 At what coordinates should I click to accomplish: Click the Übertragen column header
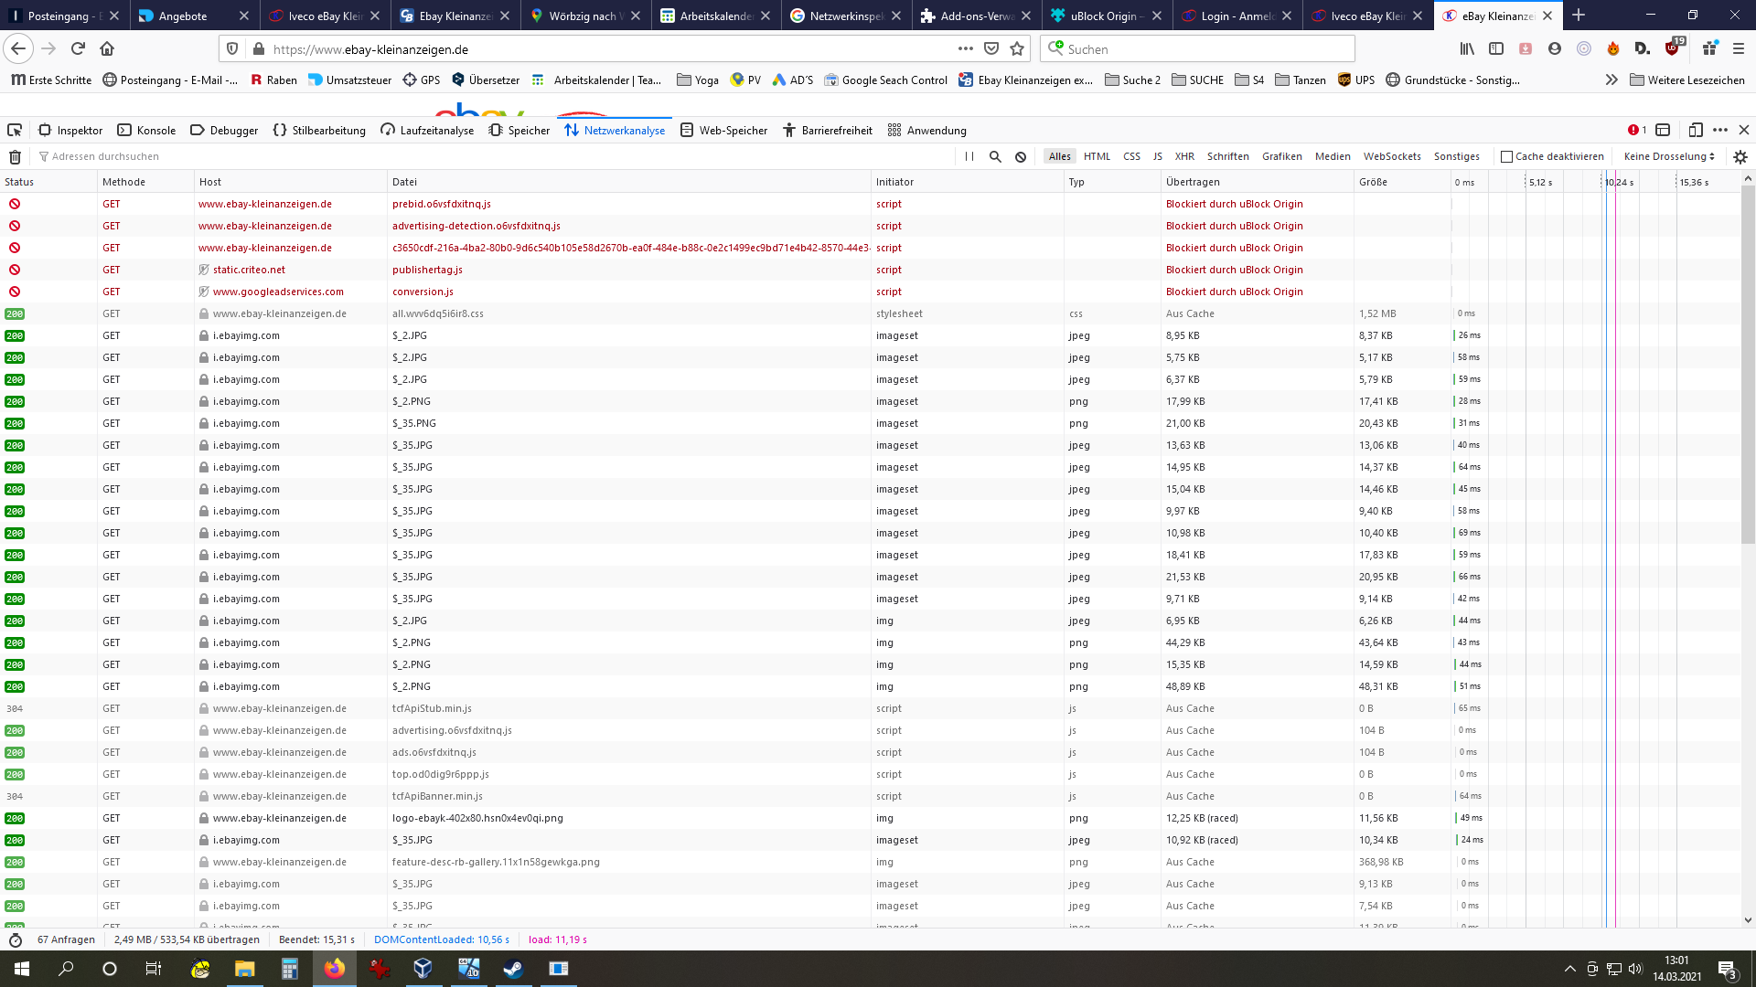click(x=1193, y=182)
